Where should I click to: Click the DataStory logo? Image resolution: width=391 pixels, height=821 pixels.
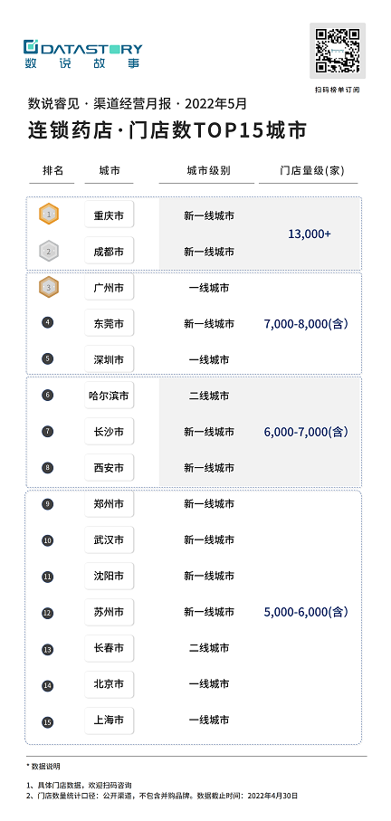click(82, 54)
